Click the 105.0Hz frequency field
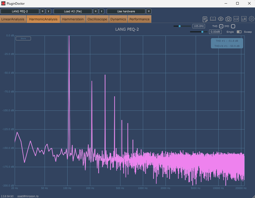The image size is (255, 198). (199, 26)
